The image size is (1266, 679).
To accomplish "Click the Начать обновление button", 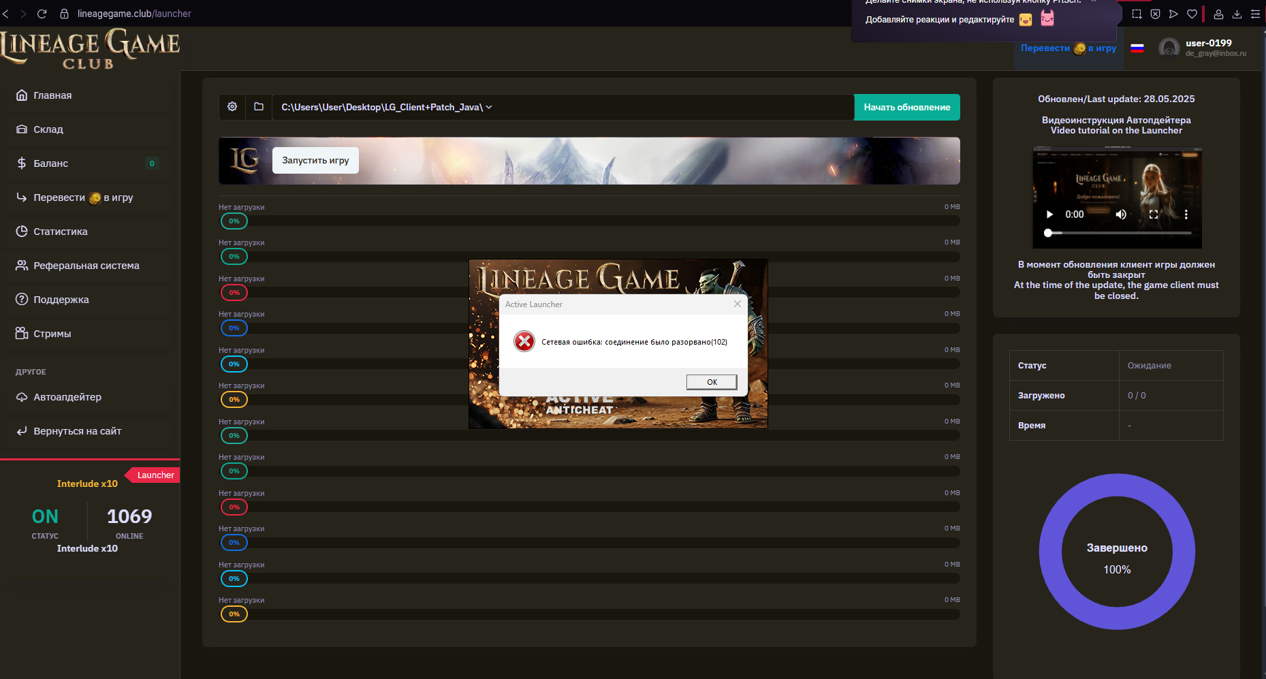I will tap(906, 107).
